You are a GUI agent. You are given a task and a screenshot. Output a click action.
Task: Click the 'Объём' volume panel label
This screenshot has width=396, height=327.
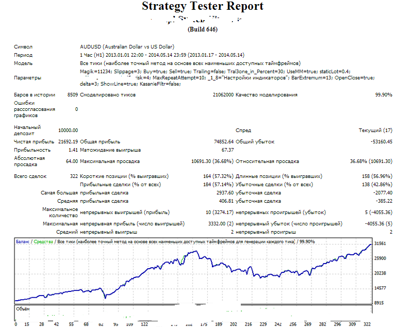click(x=23, y=309)
